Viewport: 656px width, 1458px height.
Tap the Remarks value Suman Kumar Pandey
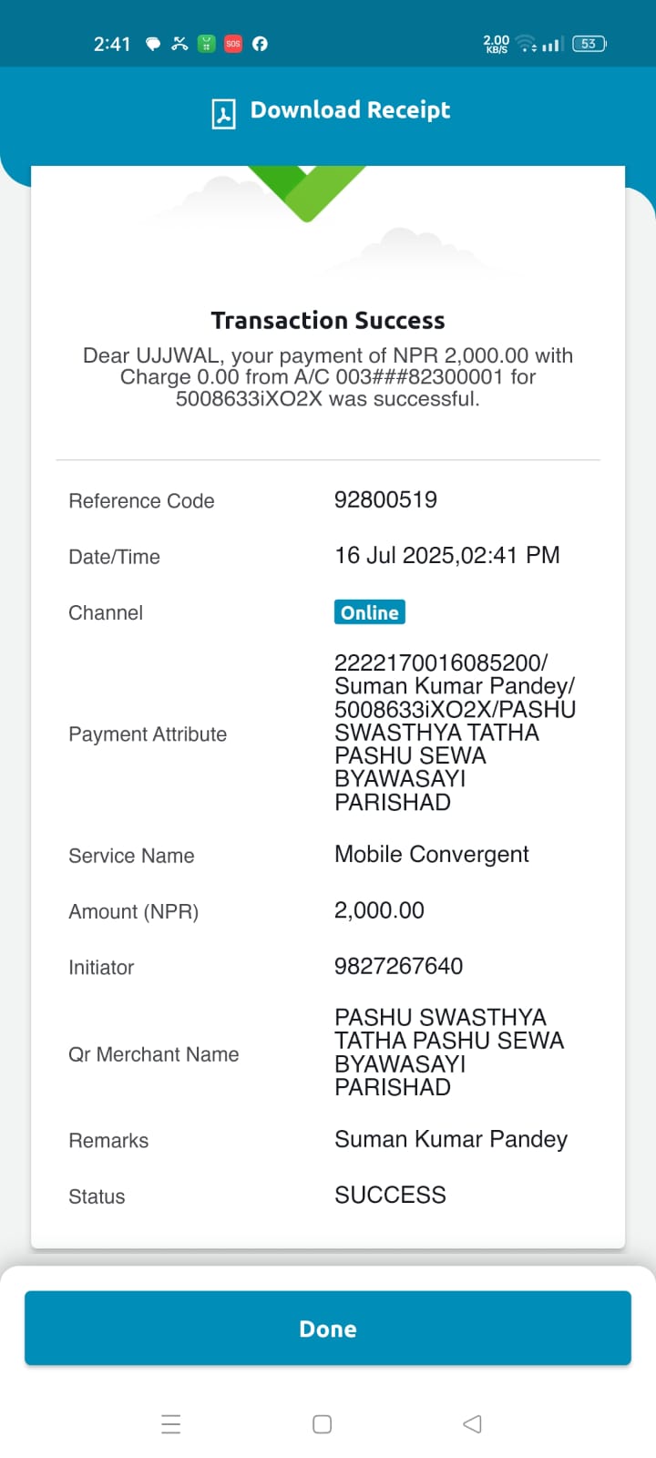click(451, 1139)
